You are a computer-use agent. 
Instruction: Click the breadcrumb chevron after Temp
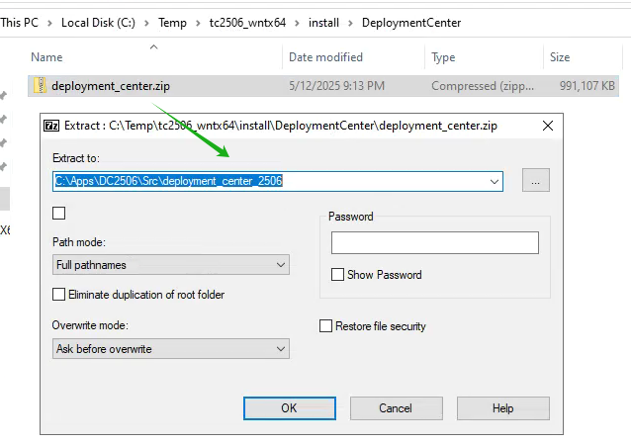coord(198,23)
